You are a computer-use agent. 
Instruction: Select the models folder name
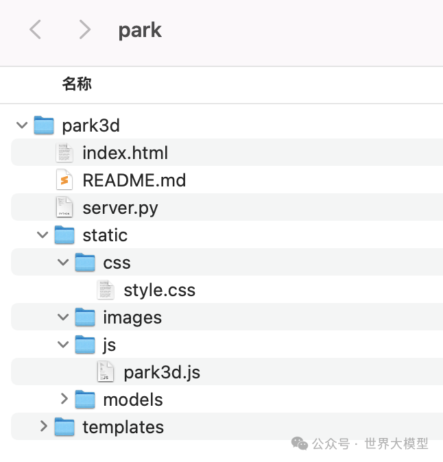pos(133,400)
